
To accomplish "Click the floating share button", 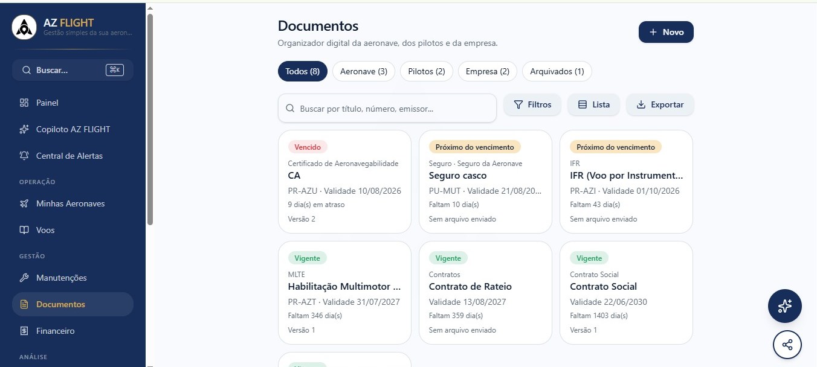I will pos(787,345).
